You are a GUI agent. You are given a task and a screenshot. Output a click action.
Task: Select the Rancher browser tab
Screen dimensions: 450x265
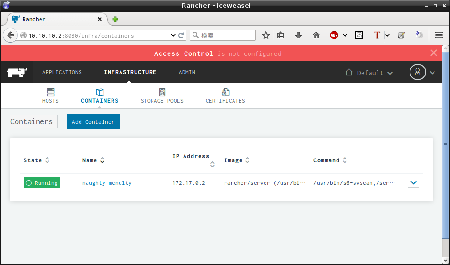(x=57, y=19)
